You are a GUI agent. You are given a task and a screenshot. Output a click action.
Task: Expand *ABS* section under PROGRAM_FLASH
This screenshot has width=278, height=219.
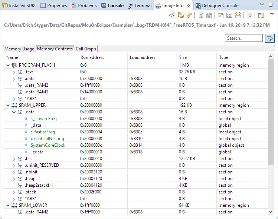14,99
